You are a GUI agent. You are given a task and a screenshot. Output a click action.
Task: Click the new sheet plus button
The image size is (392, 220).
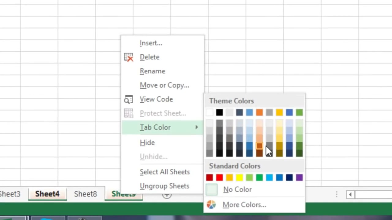point(167,195)
